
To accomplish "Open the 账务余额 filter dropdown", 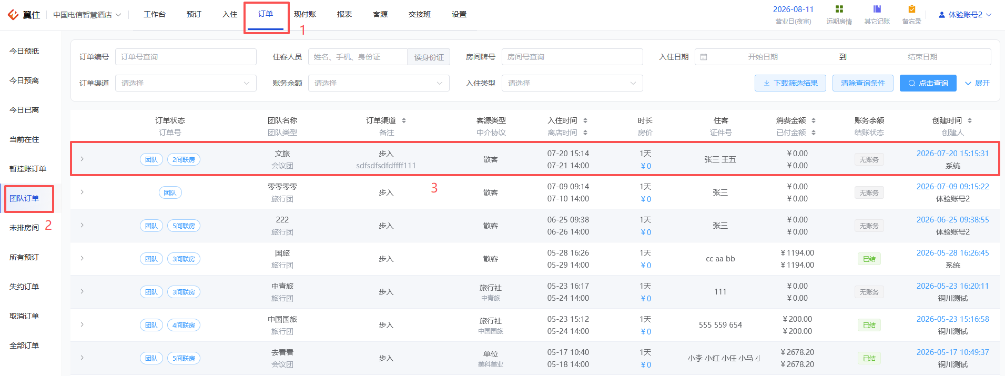I will [379, 83].
